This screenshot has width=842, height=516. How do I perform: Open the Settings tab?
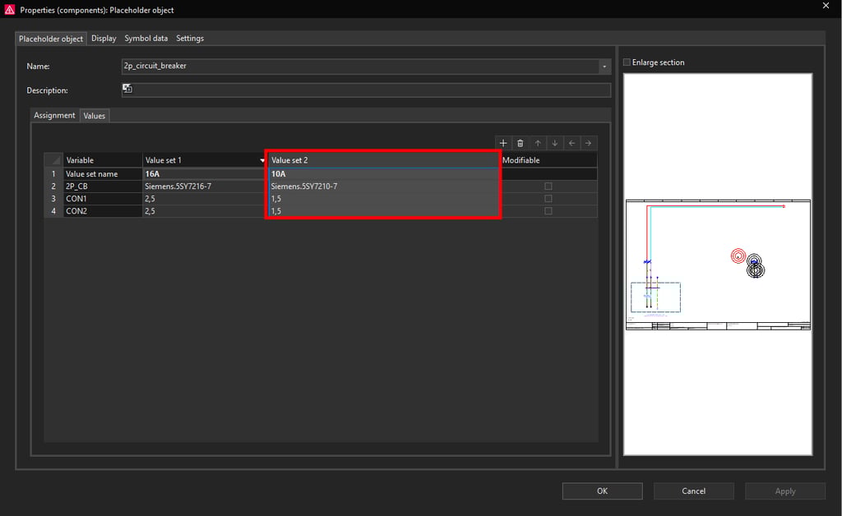[190, 39]
